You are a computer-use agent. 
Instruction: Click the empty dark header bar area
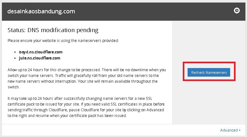tap(153, 11)
